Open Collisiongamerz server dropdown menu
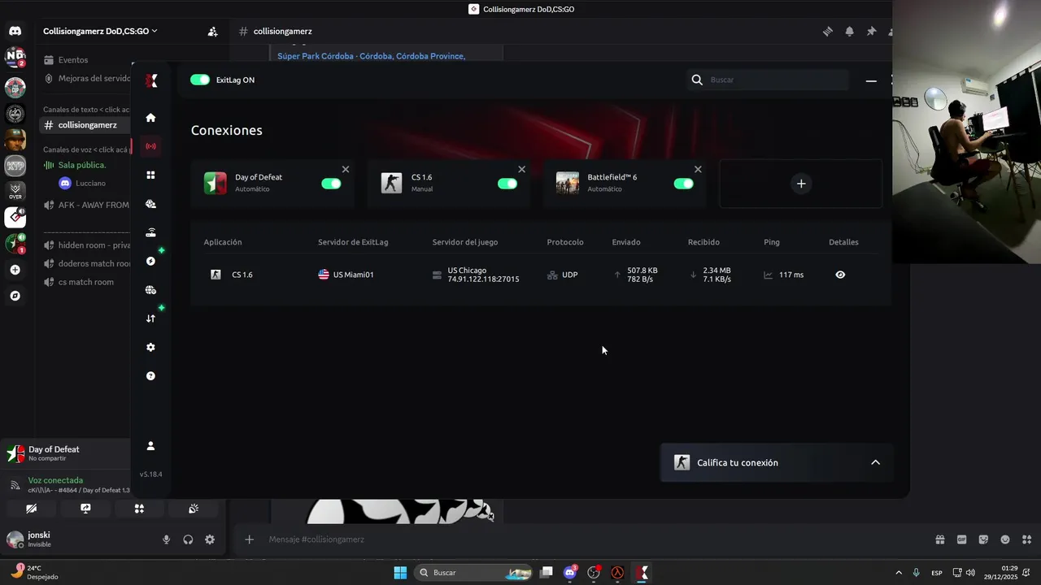Image resolution: width=1041 pixels, height=585 pixels. pos(101,31)
